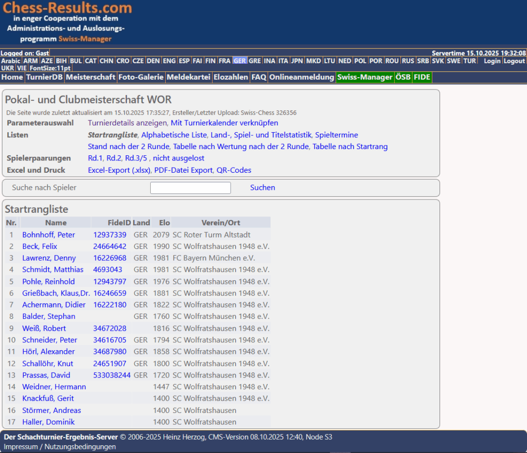Change FontSize:11pt setting
Image resolution: width=527 pixels, height=453 pixels.
(x=50, y=68)
